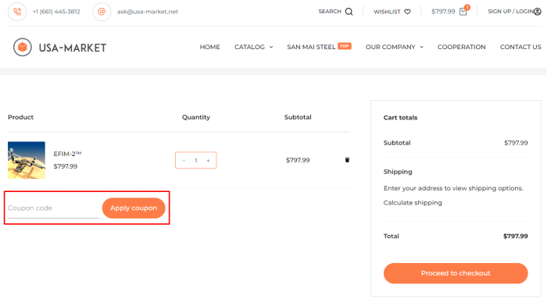Click the Cart totals heading
Viewport: 547px width, 306px height.
[x=400, y=118]
